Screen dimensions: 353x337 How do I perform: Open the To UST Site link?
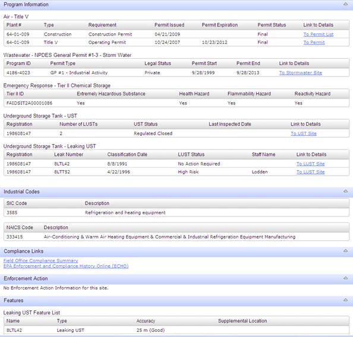pyautogui.click(x=304, y=133)
